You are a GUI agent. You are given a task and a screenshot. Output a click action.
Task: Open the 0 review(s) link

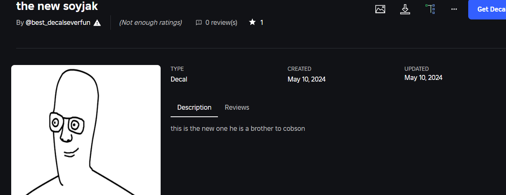pyautogui.click(x=221, y=23)
